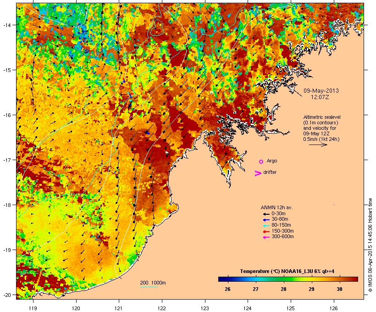
Task: Click the 0-30m depth label
Action: coord(278,214)
